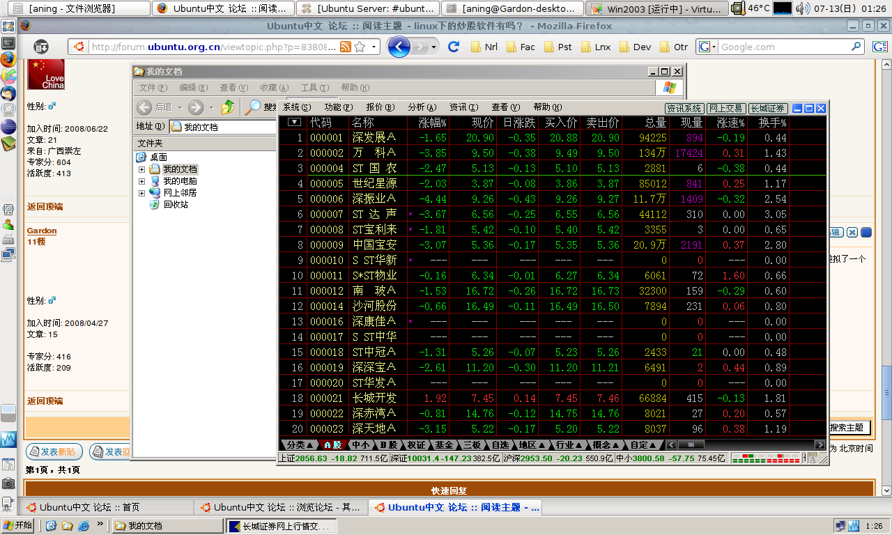
Task: Click the Back arrow in 我的文档 window
Action: [144, 107]
